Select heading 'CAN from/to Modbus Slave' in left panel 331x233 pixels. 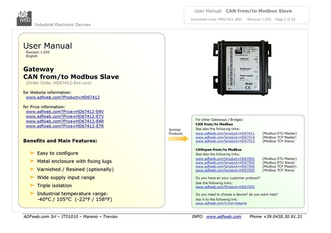coord(71,77)
